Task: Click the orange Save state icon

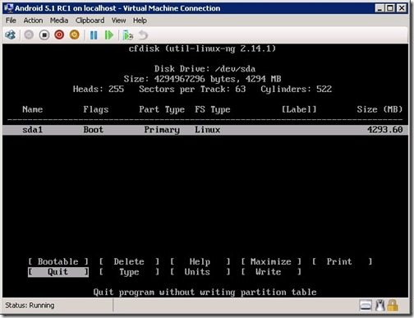Action: pos(75,35)
